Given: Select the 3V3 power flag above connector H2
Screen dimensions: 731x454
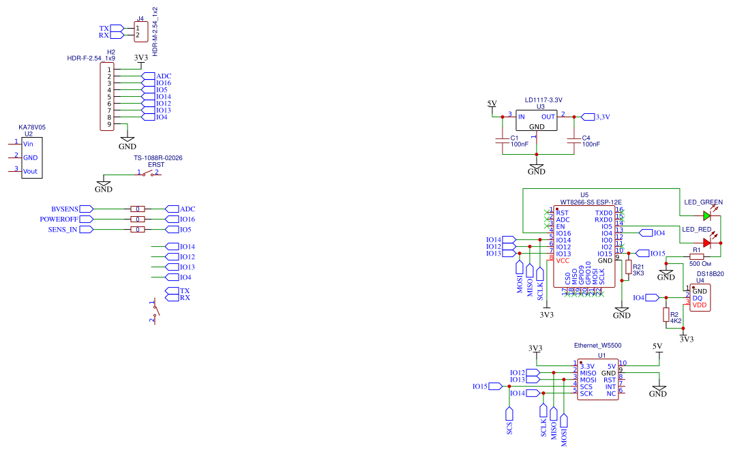Looking at the screenshot, I should coord(142,59).
